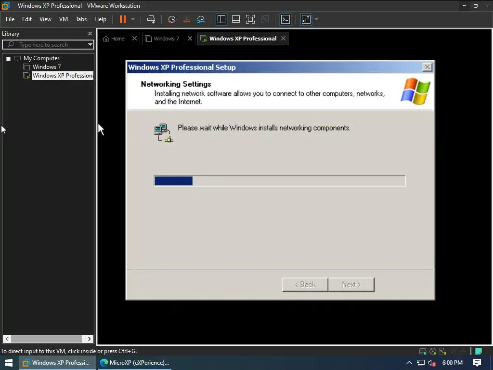Close the Library panel
The image size is (493, 370).
[x=90, y=34]
